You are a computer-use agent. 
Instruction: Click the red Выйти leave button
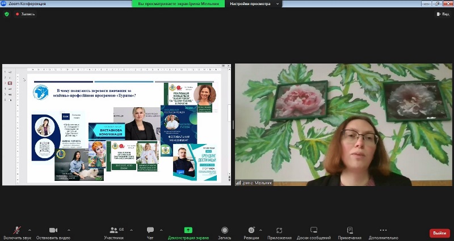[439, 232]
